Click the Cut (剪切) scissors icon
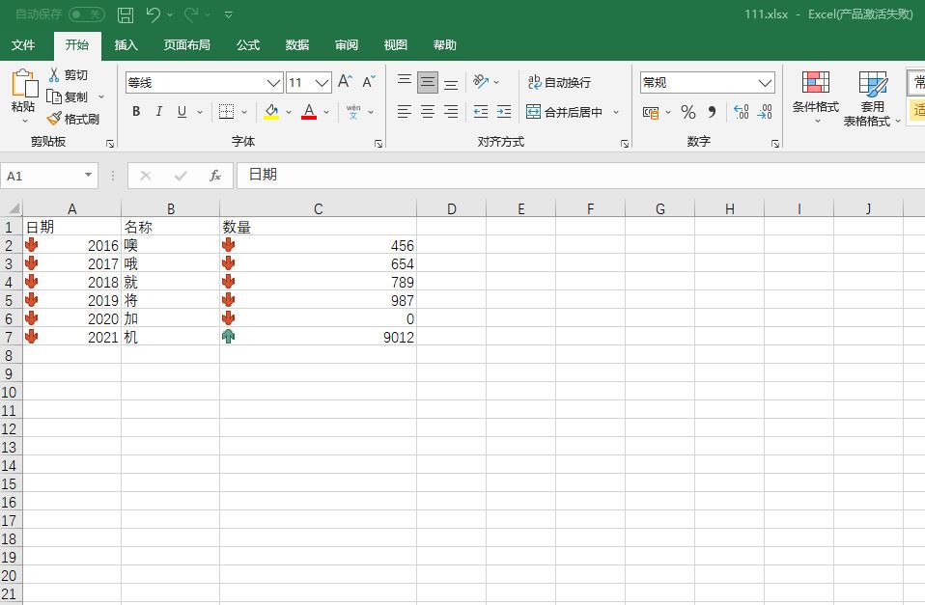Viewport: 925px width, 605px height. click(54, 75)
